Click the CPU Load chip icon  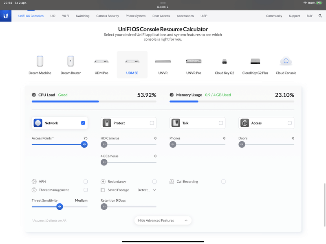point(34,95)
